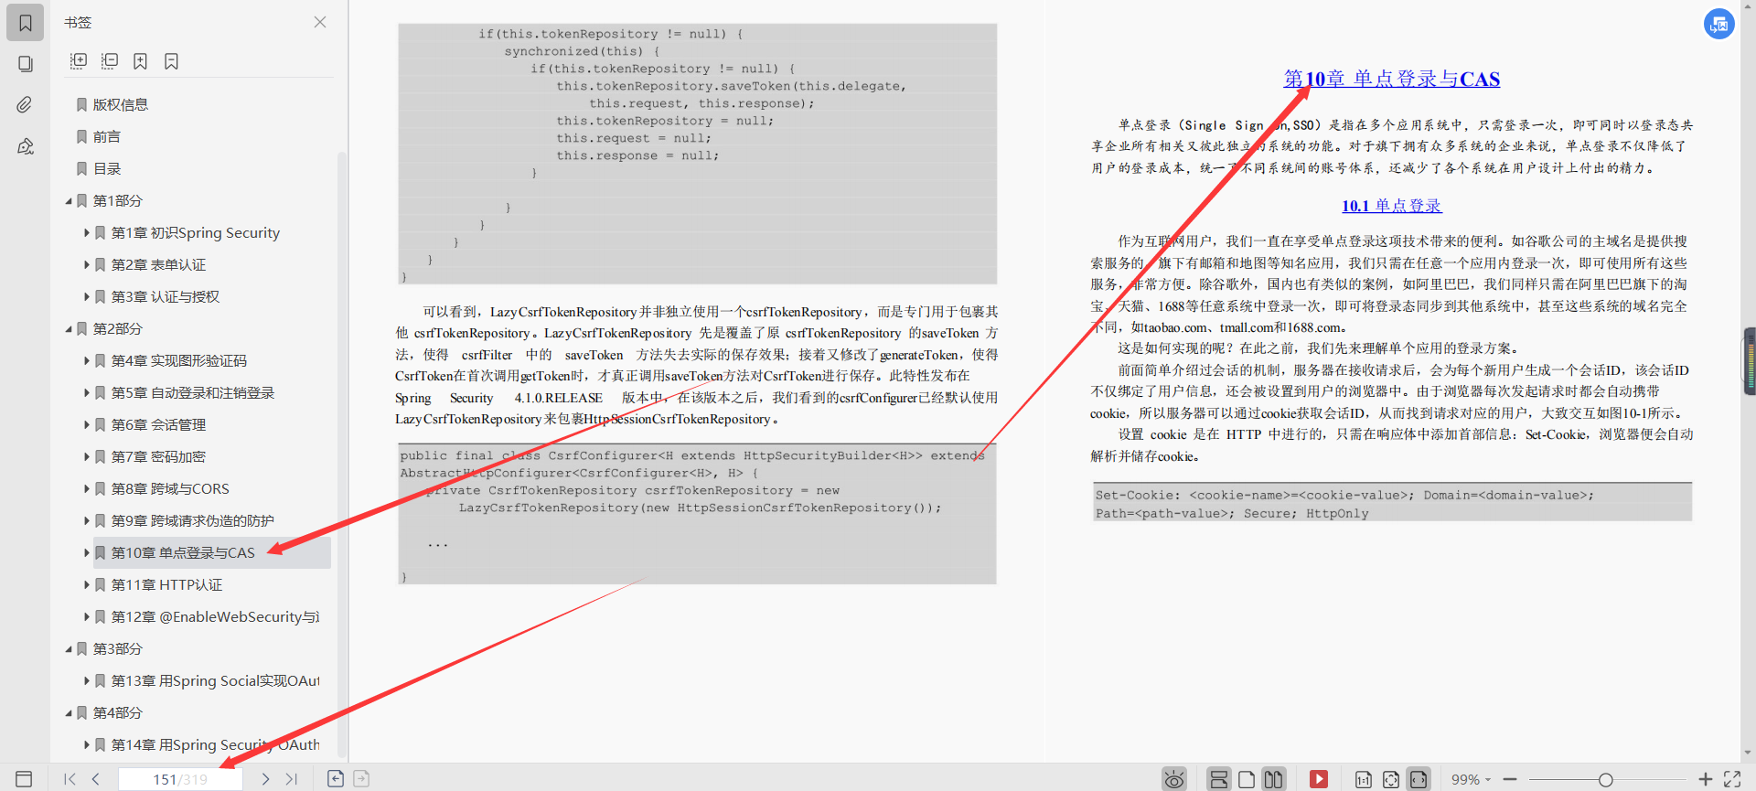Switch to two-page view
This screenshot has height=791, width=1756.
click(1273, 779)
